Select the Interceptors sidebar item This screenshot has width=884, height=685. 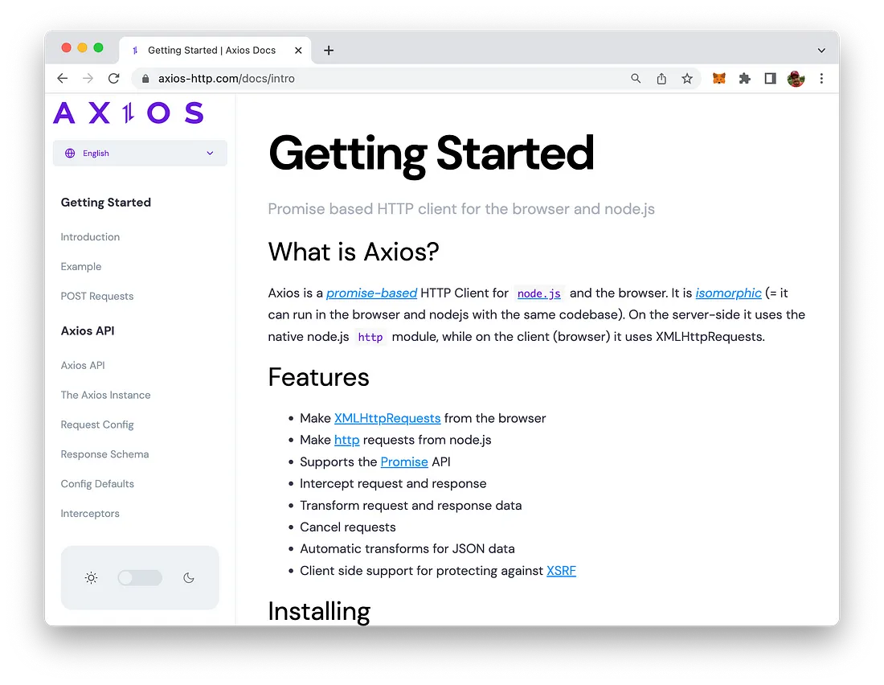tap(90, 514)
